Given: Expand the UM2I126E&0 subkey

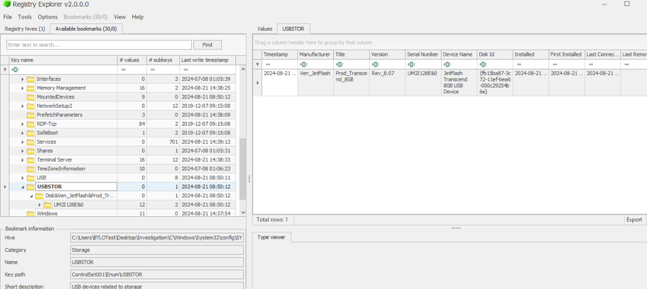Looking at the screenshot, I should 39,205.
